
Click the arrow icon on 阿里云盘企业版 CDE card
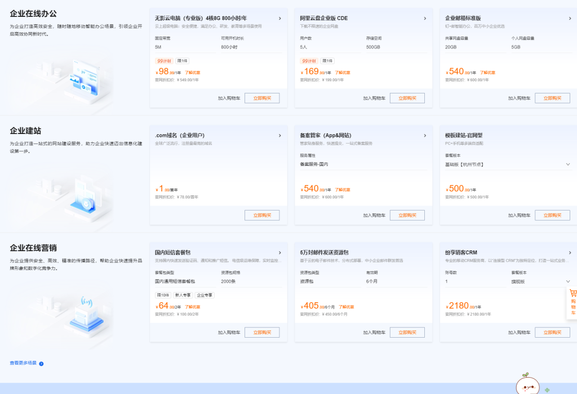click(425, 18)
